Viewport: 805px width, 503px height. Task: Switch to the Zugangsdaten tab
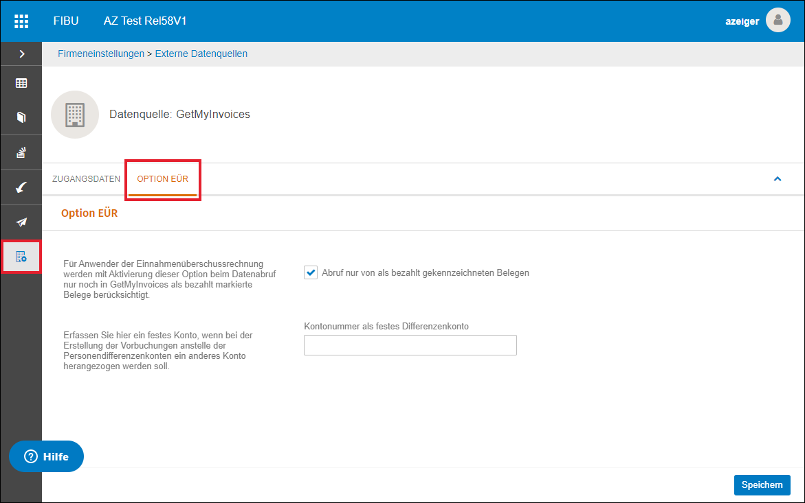86,179
